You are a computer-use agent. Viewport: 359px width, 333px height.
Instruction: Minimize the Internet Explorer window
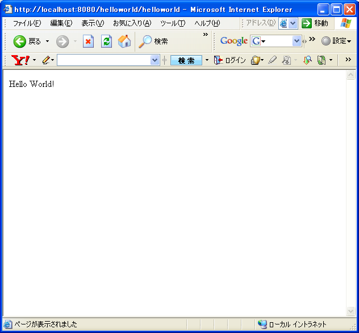click(323, 10)
